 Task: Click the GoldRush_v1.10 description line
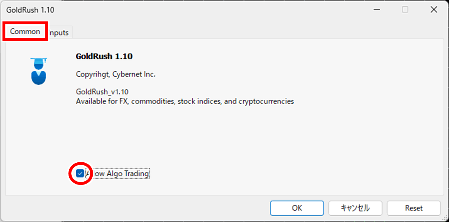[102, 92]
